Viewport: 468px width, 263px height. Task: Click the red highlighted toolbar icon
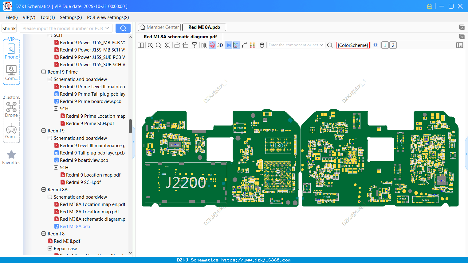[x=212, y=45]
